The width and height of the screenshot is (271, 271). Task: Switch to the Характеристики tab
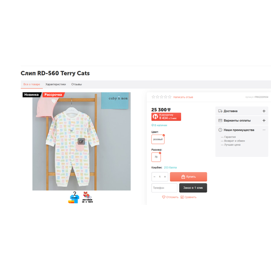point(56,84)
